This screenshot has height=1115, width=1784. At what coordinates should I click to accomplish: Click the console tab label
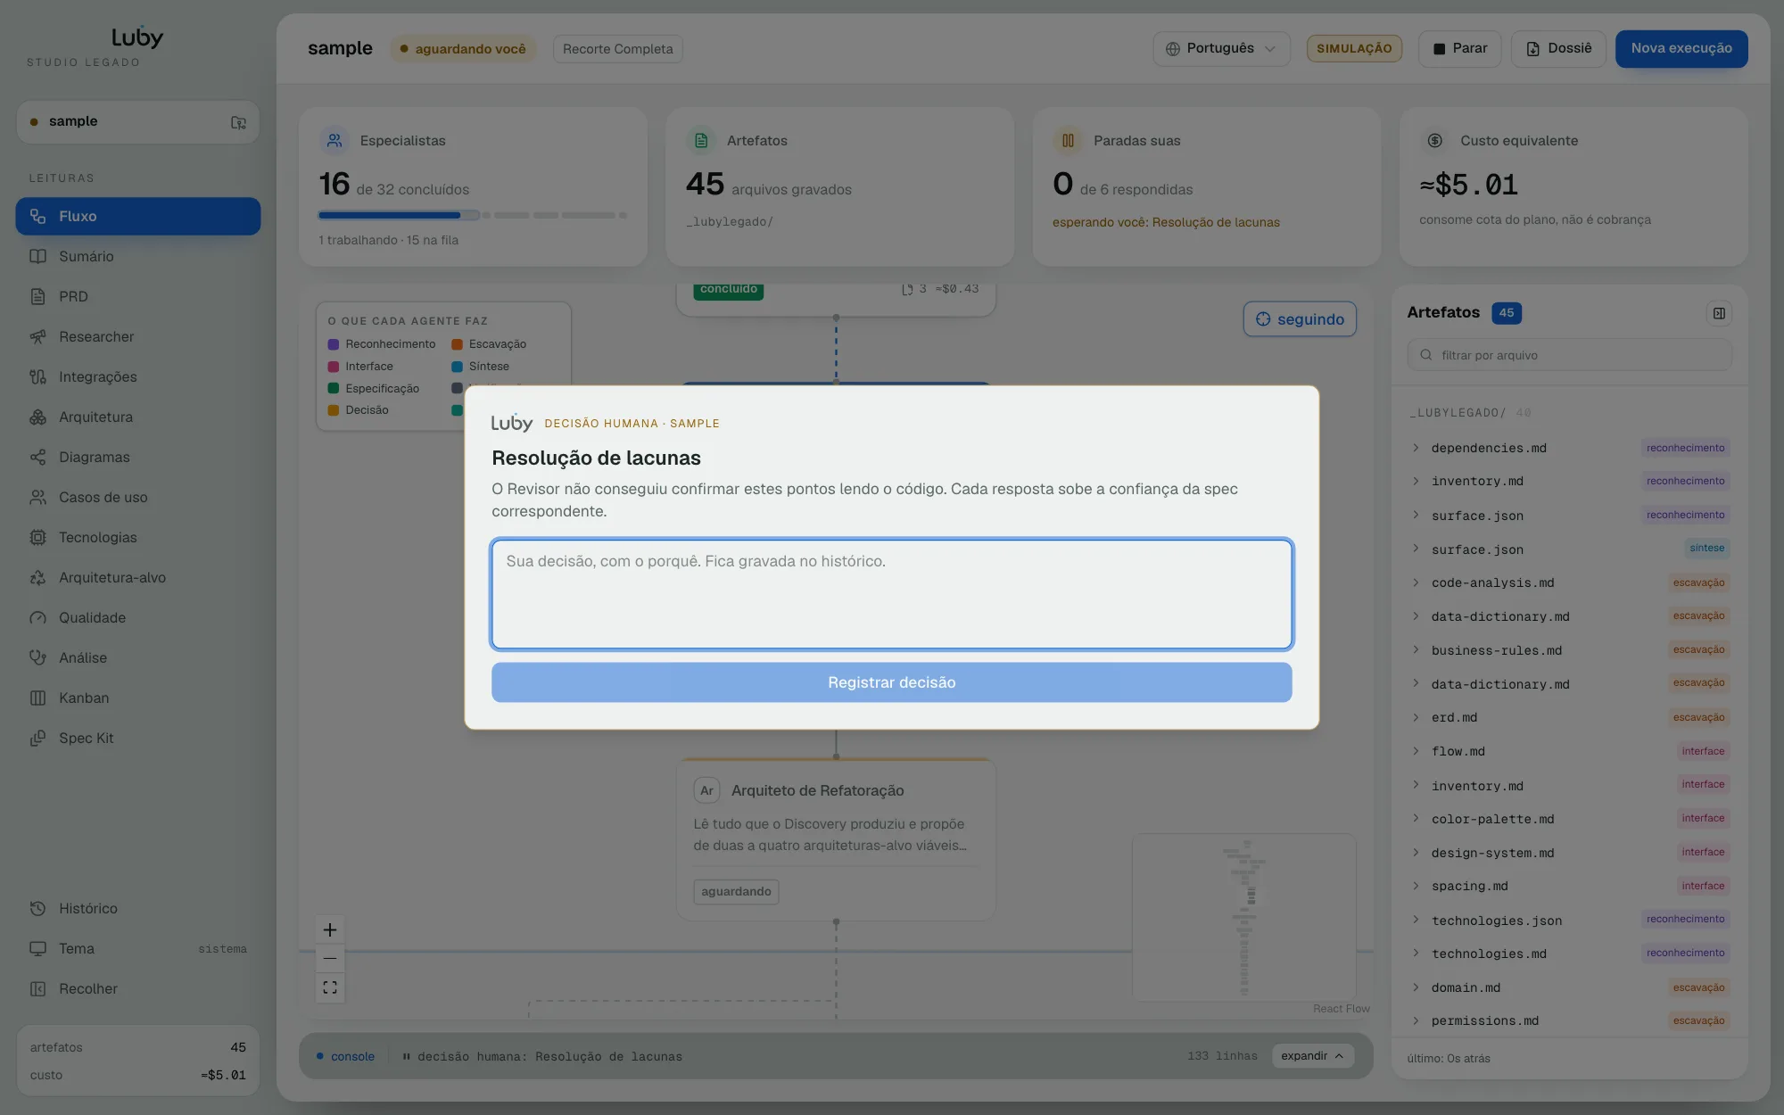[352, 1056]
